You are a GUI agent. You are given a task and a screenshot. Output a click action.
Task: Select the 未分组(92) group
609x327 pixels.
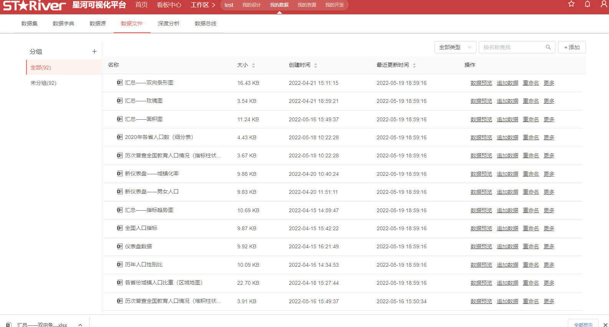[x=43, y=83]
